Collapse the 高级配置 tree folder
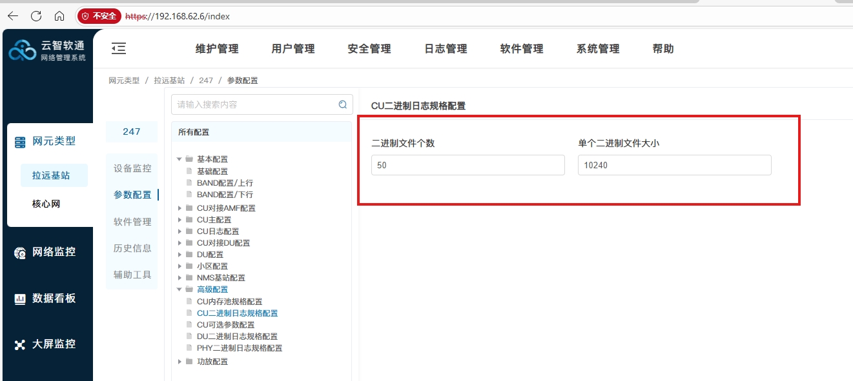Image resolution: width=853 pixels, height=381 pixels. coord(180,289)
